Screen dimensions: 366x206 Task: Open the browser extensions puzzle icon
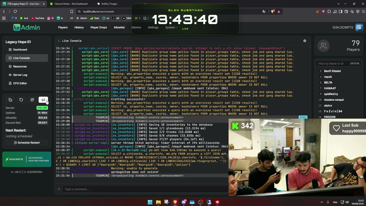pos(329,11)
